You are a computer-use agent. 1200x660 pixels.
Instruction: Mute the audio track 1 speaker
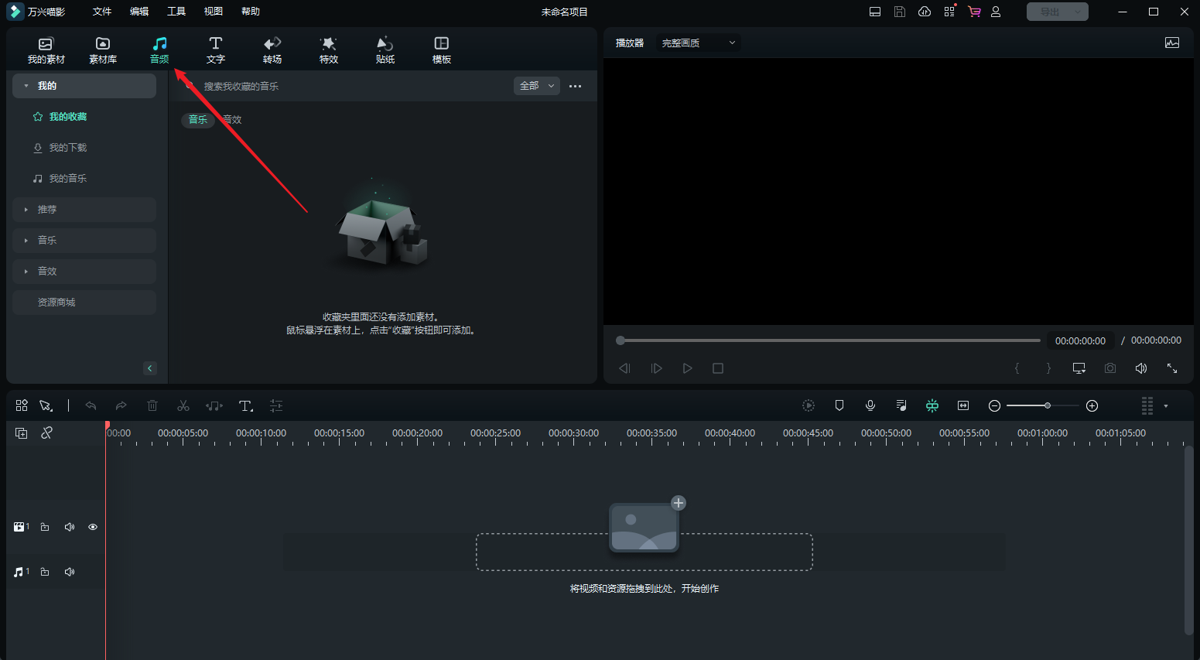click(x=70, y=572)
